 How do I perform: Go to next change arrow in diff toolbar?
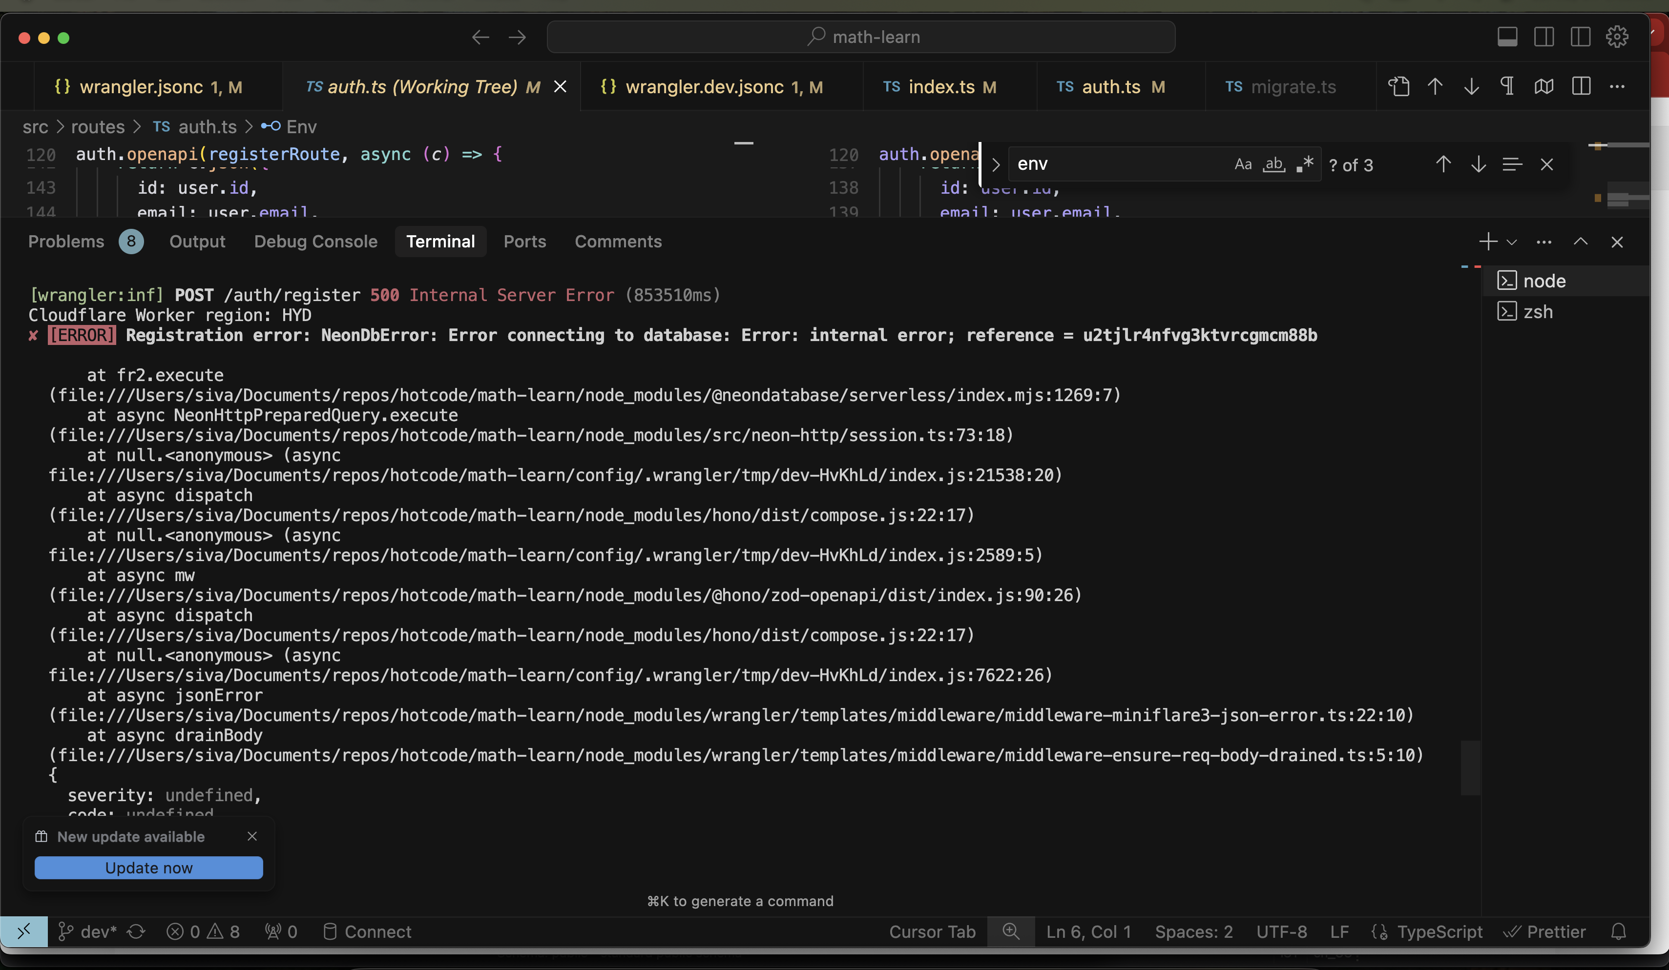[1471, 87]
